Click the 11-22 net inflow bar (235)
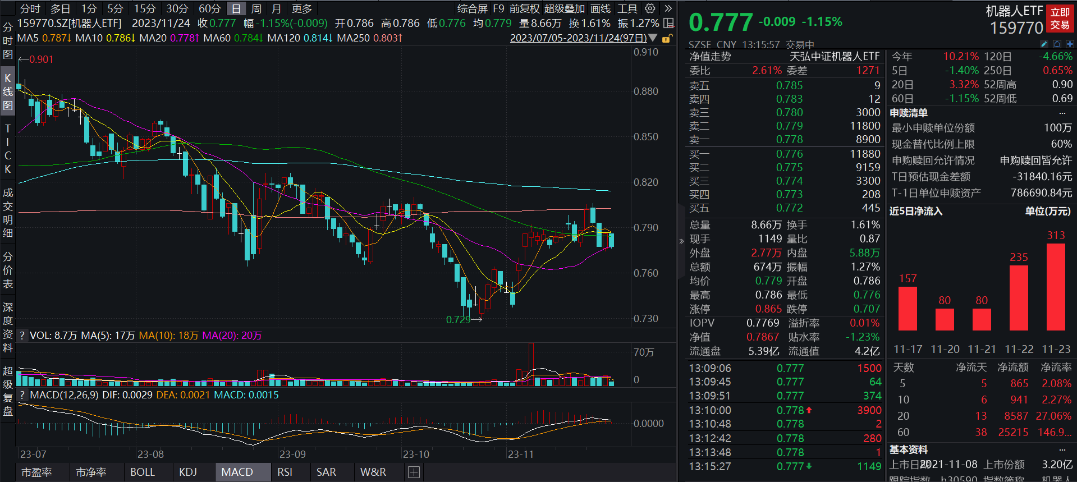Viewport: 1077px width, 482px height. pos(1019,298)
